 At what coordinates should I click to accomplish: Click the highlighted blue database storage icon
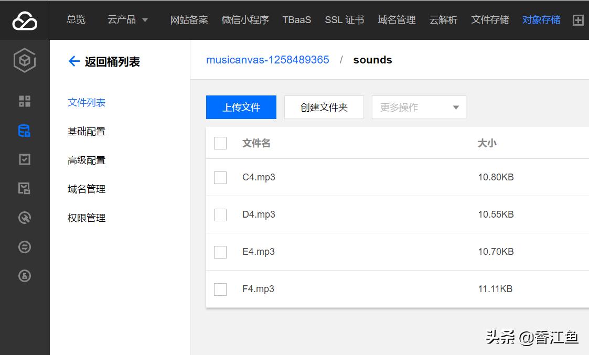tap(24, 131)
